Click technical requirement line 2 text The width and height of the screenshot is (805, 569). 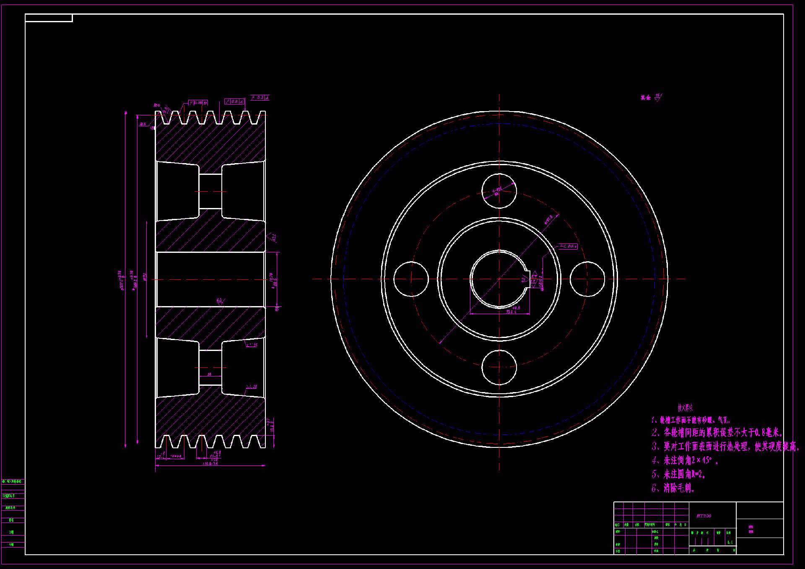click(x=717, y=432)
